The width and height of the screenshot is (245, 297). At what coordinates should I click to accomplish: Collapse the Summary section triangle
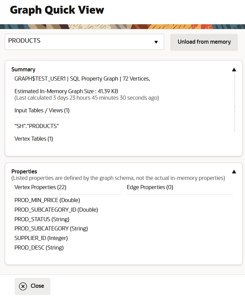point(234,69)
